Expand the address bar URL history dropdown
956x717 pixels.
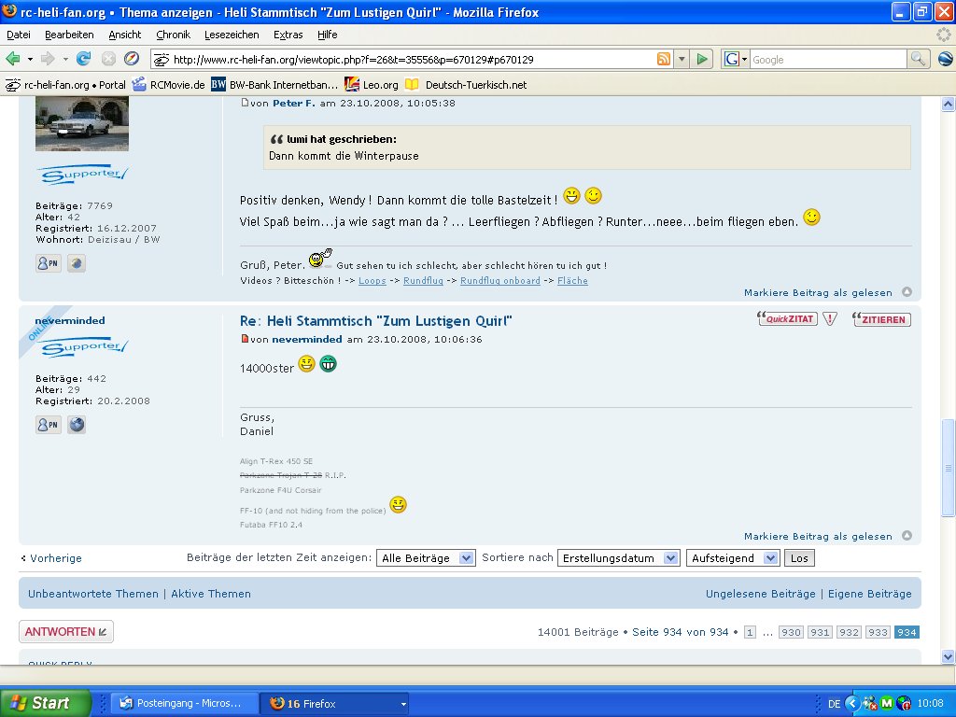point(682,59)
